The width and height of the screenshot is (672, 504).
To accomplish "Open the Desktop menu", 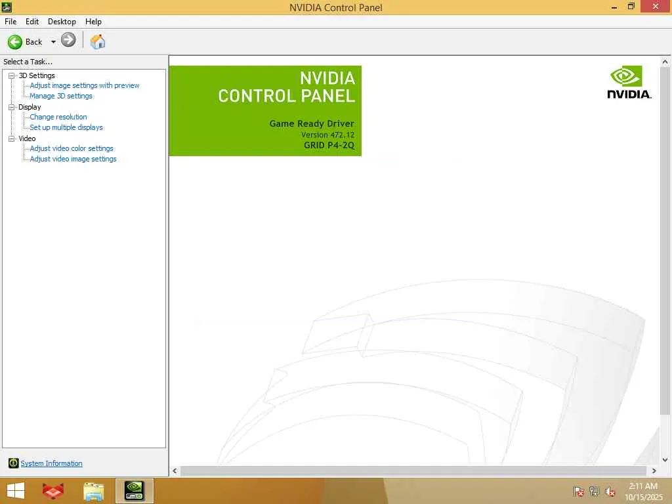I will point(62,22).
